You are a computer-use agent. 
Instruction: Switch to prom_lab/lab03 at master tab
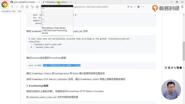click(x=24, y=2)
